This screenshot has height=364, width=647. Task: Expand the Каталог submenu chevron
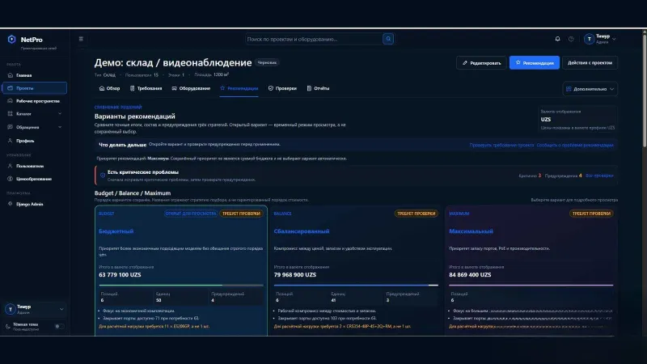(60, 113)
